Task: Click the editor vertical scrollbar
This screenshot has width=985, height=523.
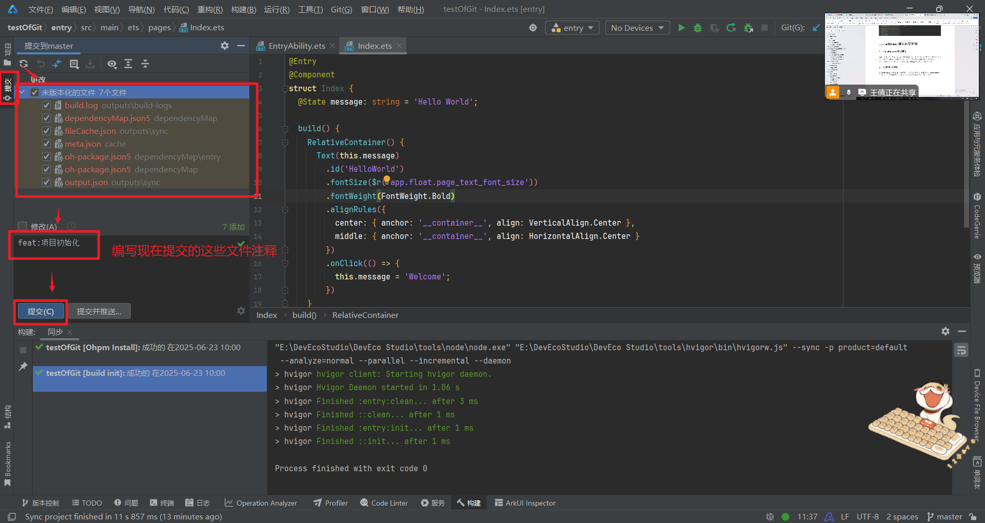Action: (967, 164)
